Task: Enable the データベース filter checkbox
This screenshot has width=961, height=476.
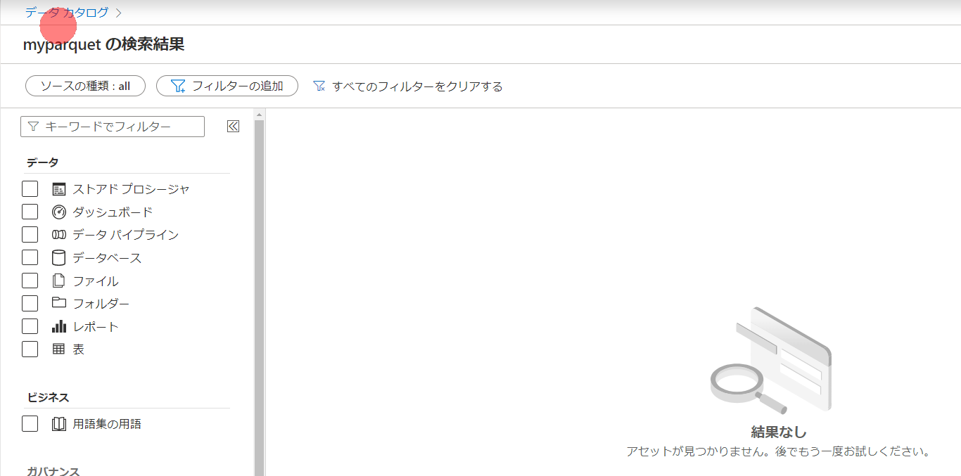Action: point(30,257)
